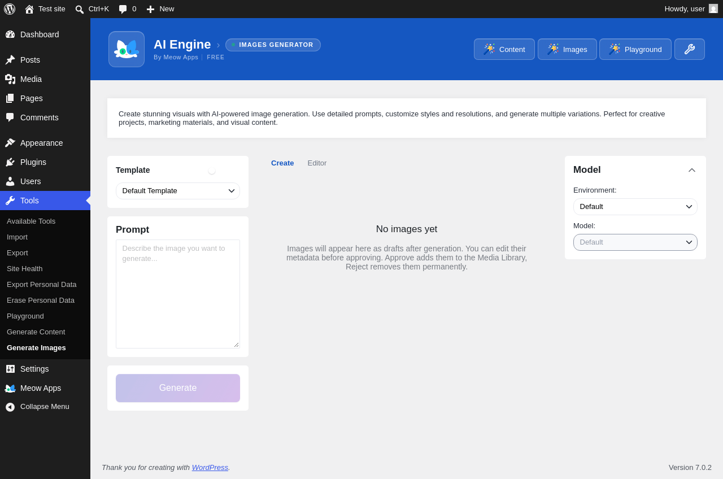
Task: Click the Generate button
Action: (x=178, y=388)
